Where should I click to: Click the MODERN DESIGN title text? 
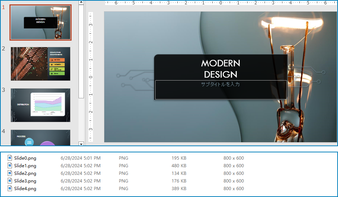point(221,69)
